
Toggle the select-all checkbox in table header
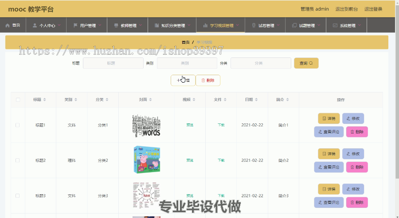pyautogui.click(x=18, y=100)
